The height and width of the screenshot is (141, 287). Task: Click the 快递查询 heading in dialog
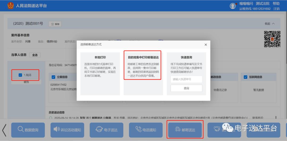point(186,57)
